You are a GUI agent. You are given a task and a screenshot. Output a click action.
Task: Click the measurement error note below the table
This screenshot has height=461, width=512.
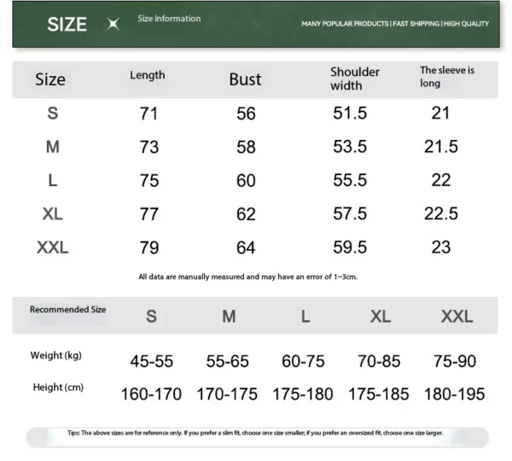[x=247, y=277]
